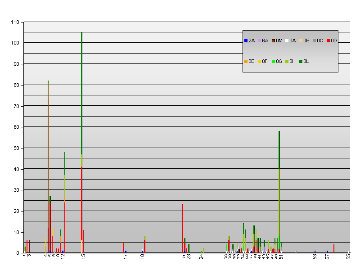Viewport: 360px width, 270px height.
Task: Select x-axis label 24
Action: (202, 256)
